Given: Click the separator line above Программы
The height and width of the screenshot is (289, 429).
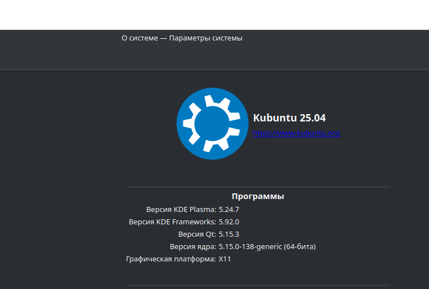Looking at the screenshot, I should pos(258,187).
